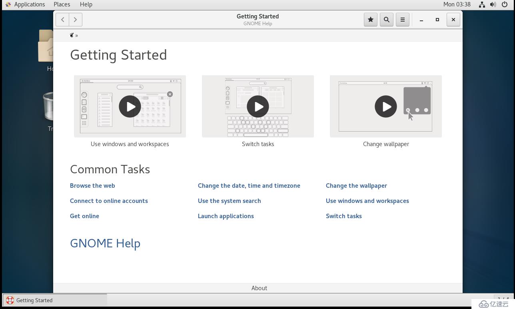Open the Places menu
Image resolution: width=515 pixels, height=309 pixels.
[62, 4]
